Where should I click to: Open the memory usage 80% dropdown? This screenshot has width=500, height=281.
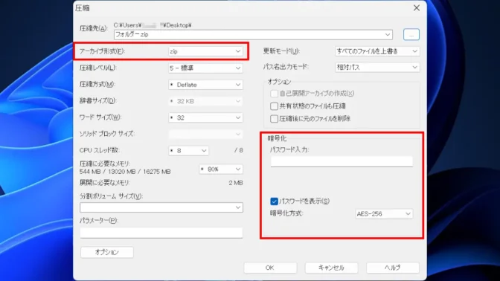[x=221, y=169]
